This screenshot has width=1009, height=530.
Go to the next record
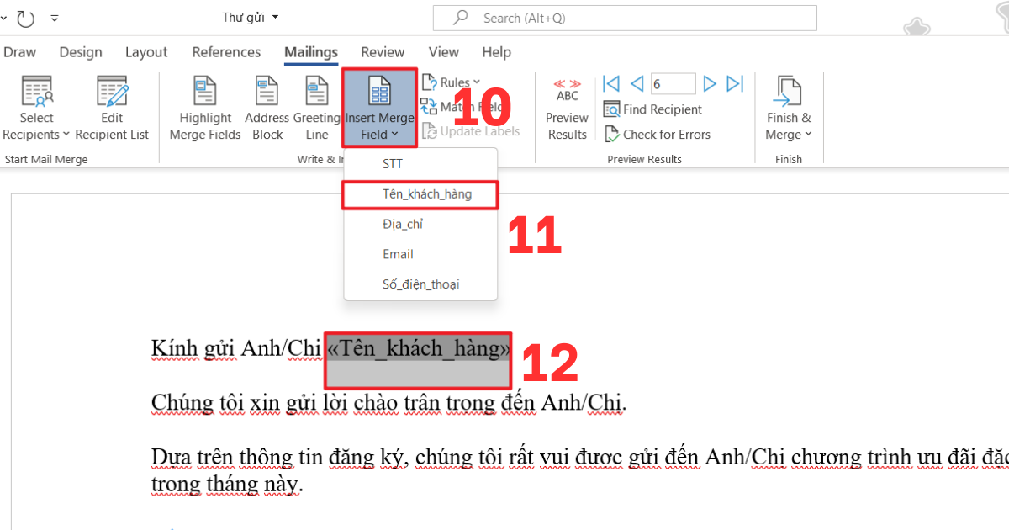point(710,83)
